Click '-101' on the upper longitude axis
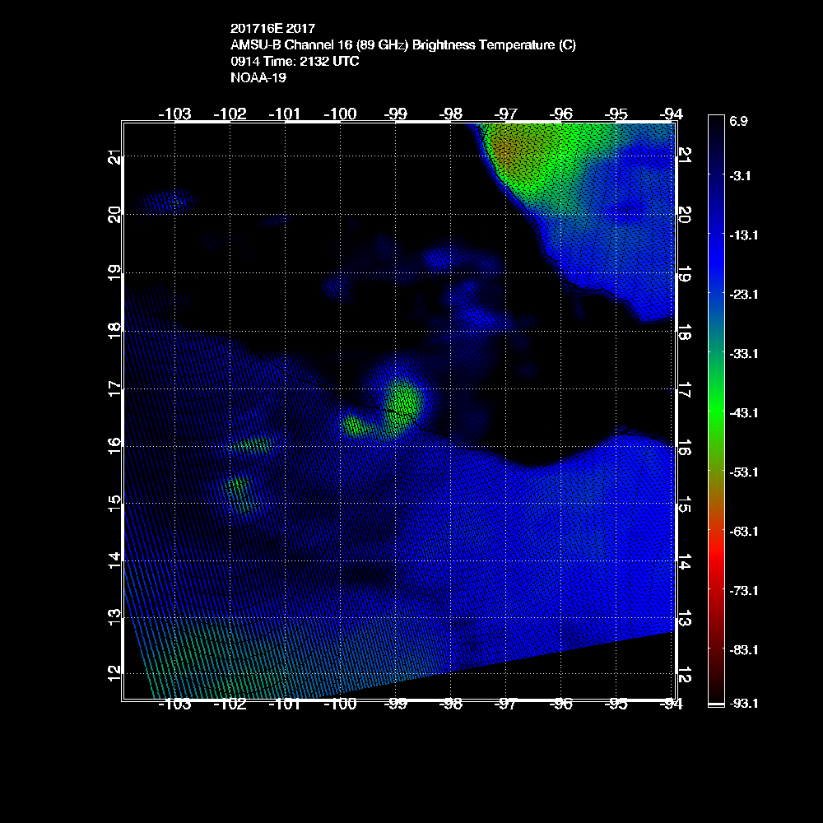The height and width of the screenshot is (823, 823). 285,114
